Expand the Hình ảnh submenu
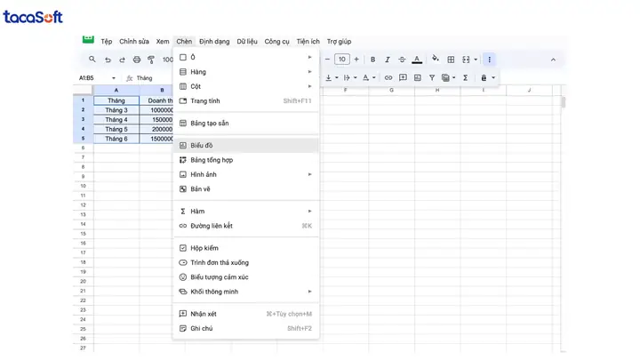This screenshot has height=360, width=640. coord(245,174)
